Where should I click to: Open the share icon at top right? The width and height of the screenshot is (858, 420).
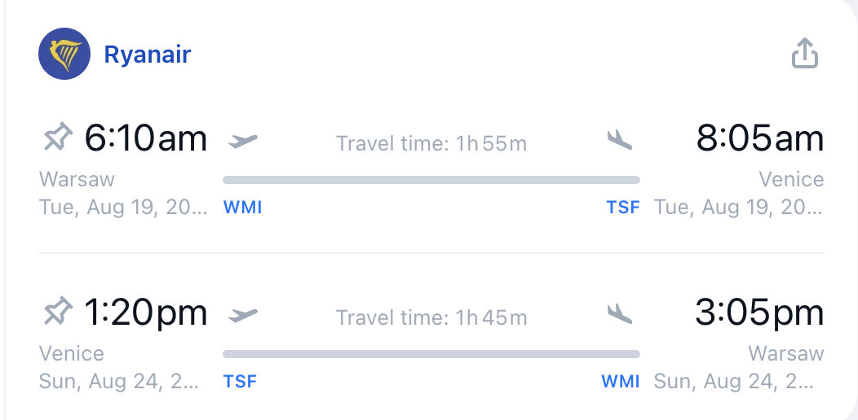805,53
